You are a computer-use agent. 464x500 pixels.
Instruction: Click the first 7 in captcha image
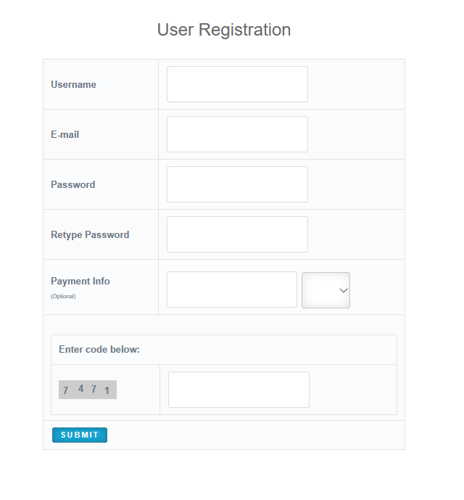point(65,390)
